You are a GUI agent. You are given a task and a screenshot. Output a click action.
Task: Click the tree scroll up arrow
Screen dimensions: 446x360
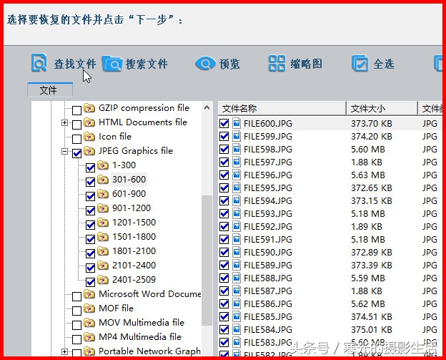207,107
